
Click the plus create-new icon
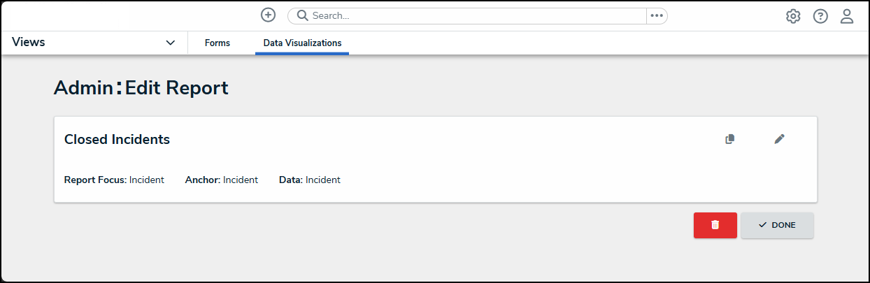click(x=268, y=15)
